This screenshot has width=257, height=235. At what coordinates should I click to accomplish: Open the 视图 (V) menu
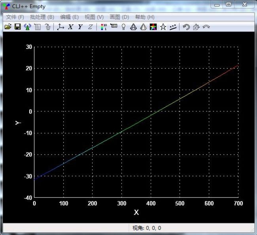[x=94, y=17]
